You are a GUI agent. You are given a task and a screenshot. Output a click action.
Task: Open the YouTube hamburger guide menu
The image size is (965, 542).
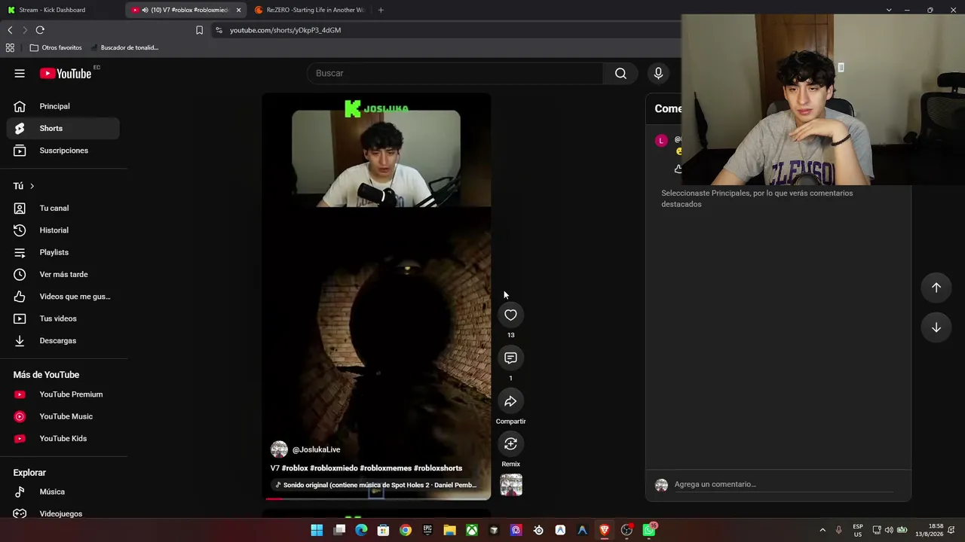pos(20,73)
